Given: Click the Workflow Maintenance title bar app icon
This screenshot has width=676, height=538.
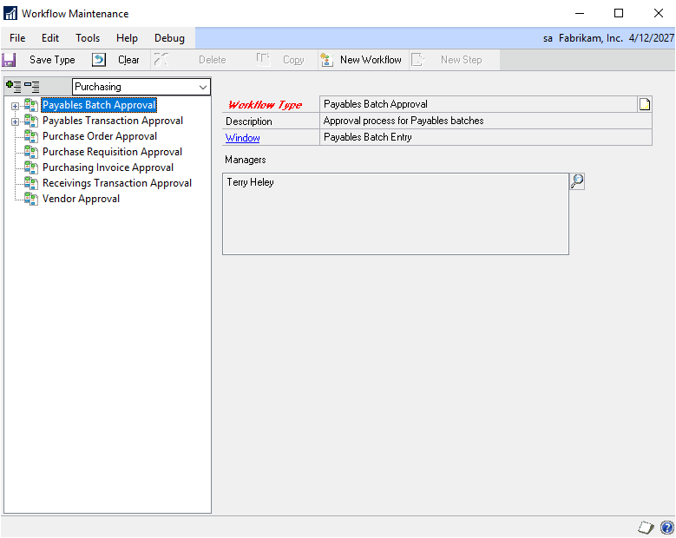Looking at the screenshot, I should click(10, 13).
